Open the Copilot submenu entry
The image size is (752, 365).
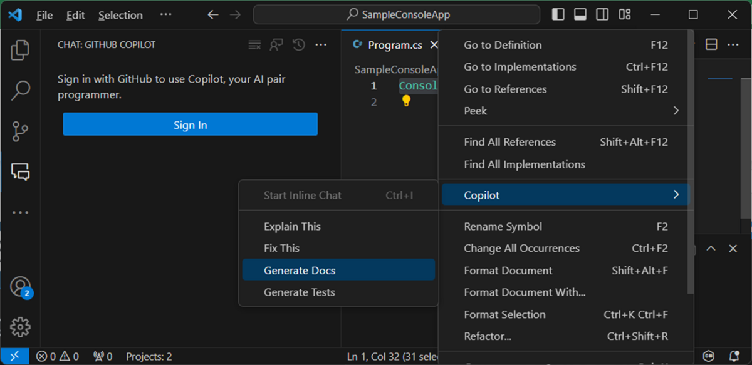coord(565,195)
